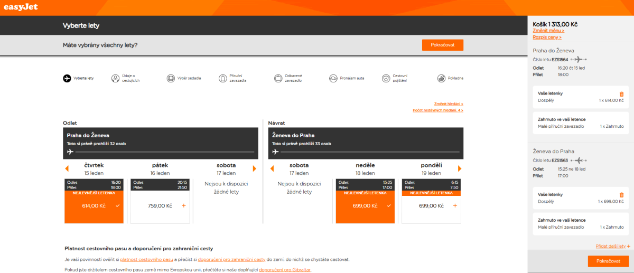Click the Pokladna checkout icon
This screenshot has height=273, width=634.
[x=441, y=78]
